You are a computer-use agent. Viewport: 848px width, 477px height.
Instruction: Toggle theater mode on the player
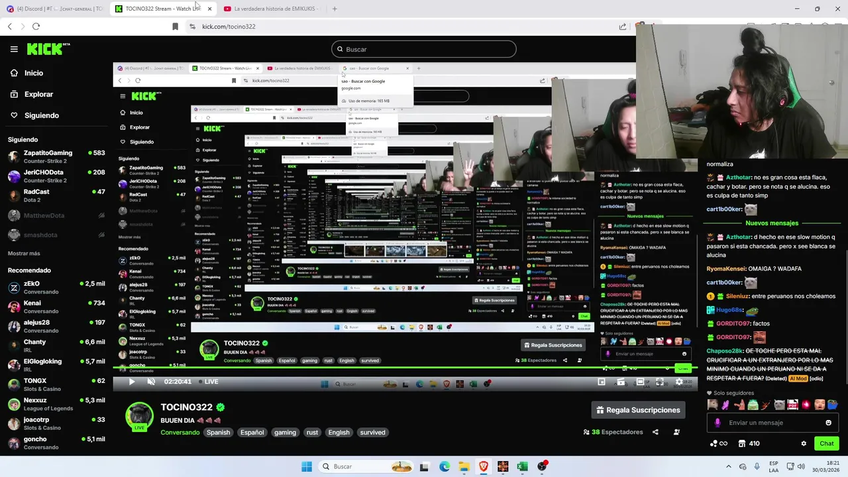(x=640, y=382)
